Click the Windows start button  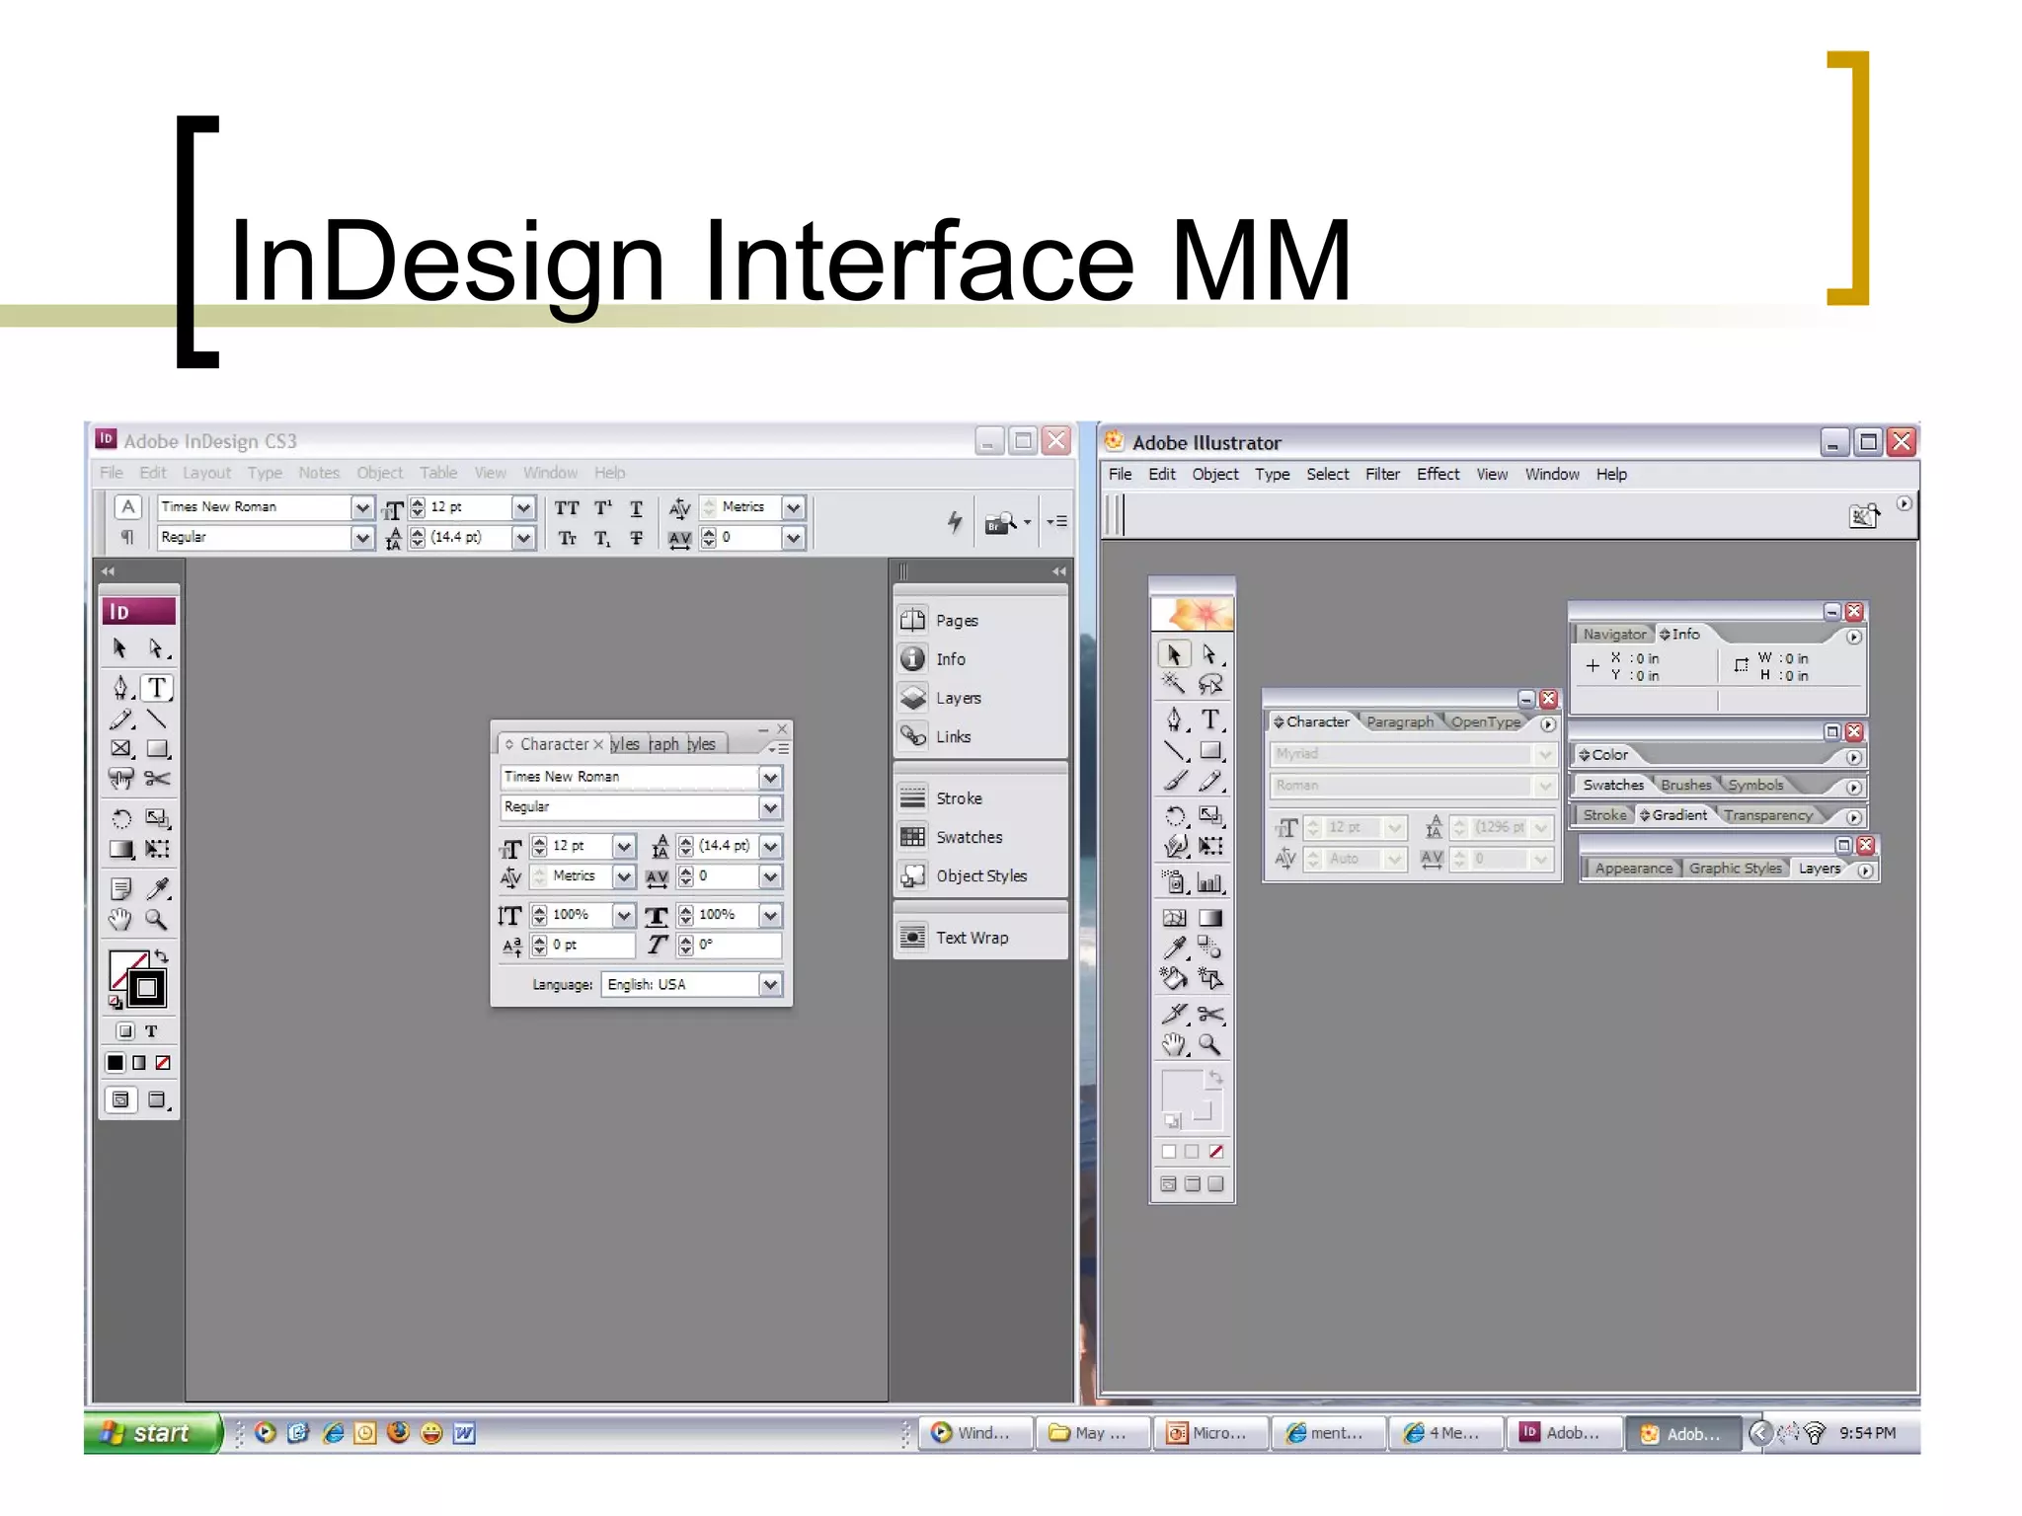pos(153,1433)
